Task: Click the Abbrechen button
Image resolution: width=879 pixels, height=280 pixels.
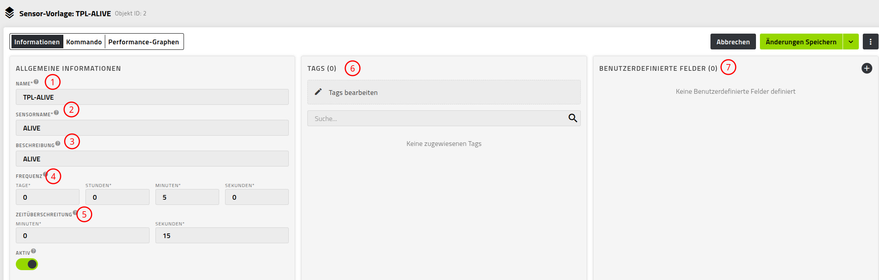Action: 733,42
